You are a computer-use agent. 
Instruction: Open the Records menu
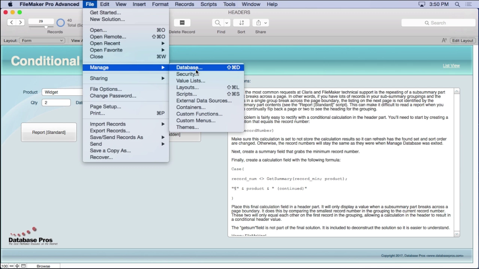pyautogui.click(x=184, y=4)
